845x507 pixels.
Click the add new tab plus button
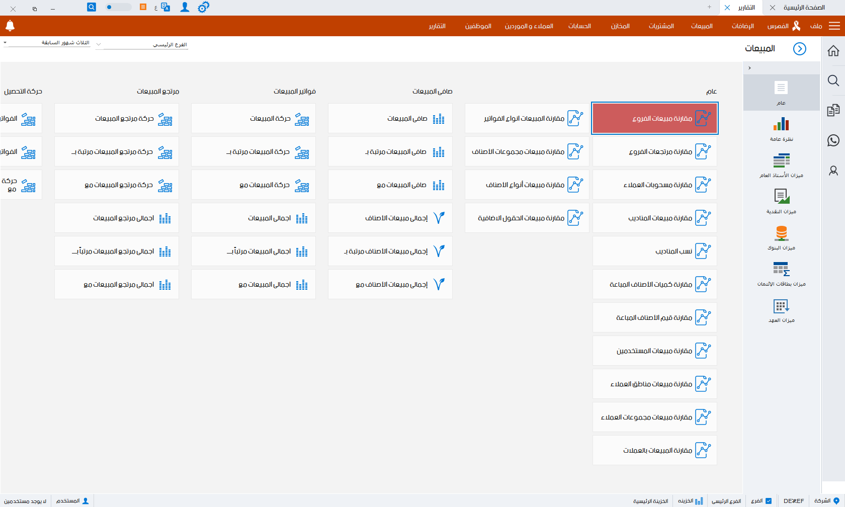coord(709,7)
